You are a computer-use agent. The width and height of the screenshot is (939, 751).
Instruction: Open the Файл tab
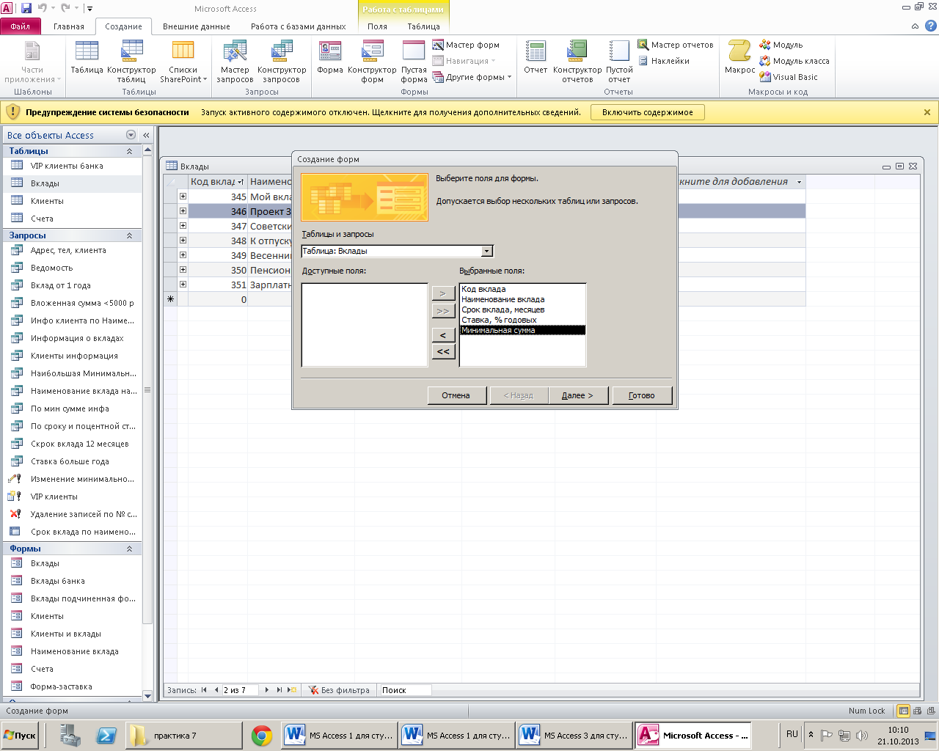(21, 26)
